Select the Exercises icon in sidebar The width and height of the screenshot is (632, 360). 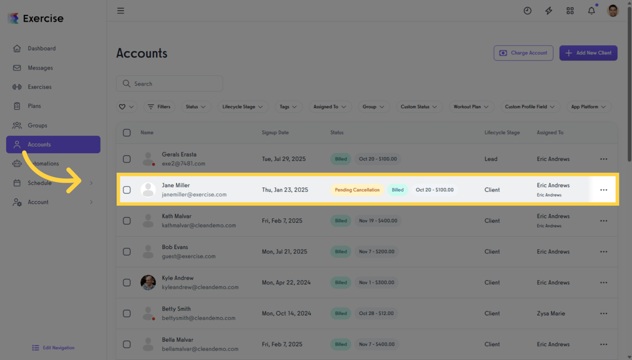click(x=39, y=87)
